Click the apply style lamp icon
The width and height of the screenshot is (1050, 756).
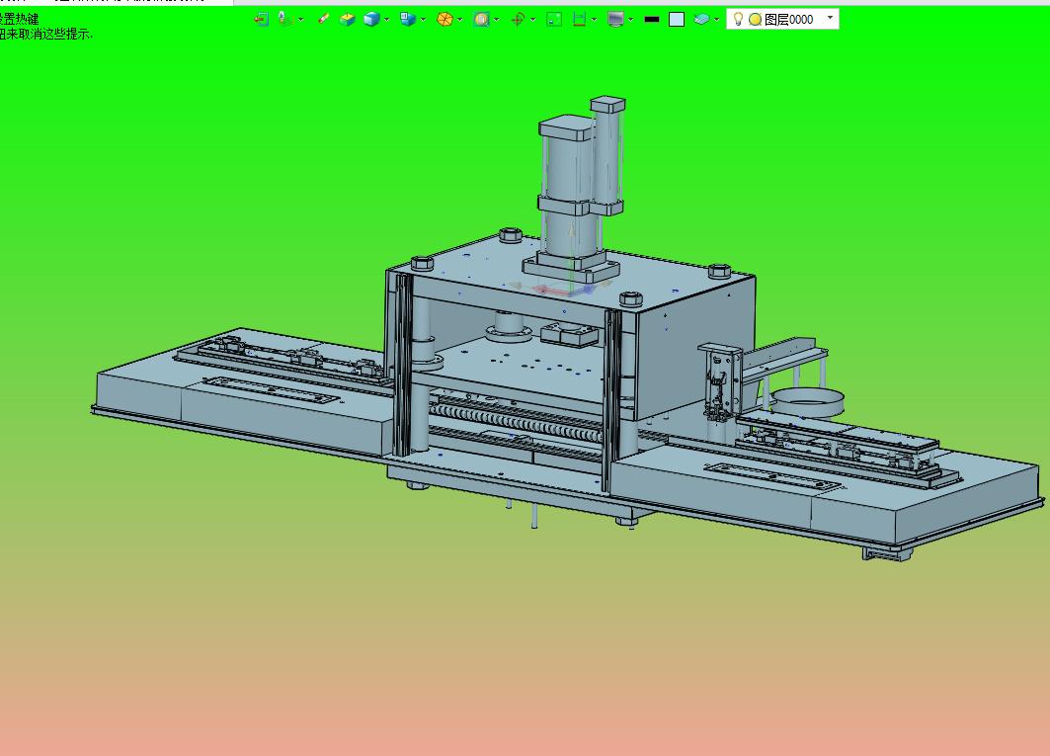(285, 20)
